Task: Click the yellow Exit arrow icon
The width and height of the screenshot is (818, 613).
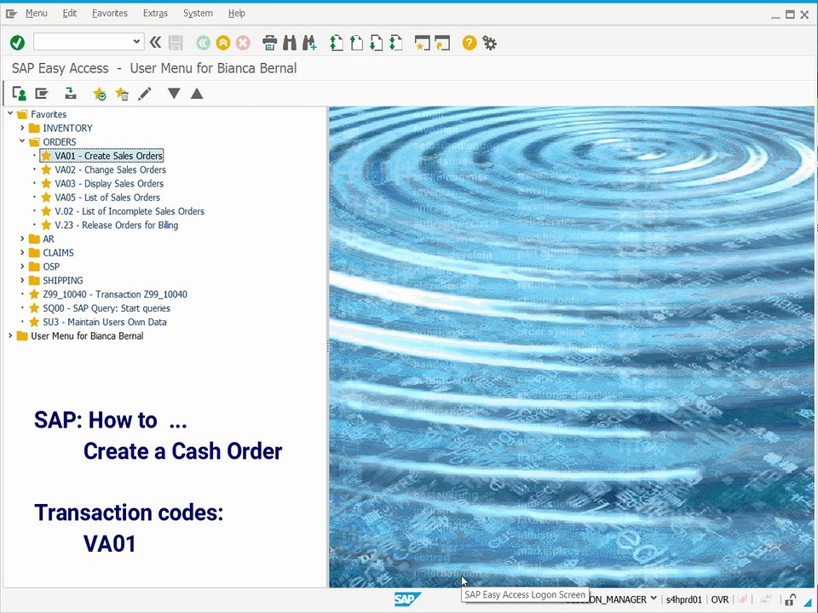Action: pos(223,43)
